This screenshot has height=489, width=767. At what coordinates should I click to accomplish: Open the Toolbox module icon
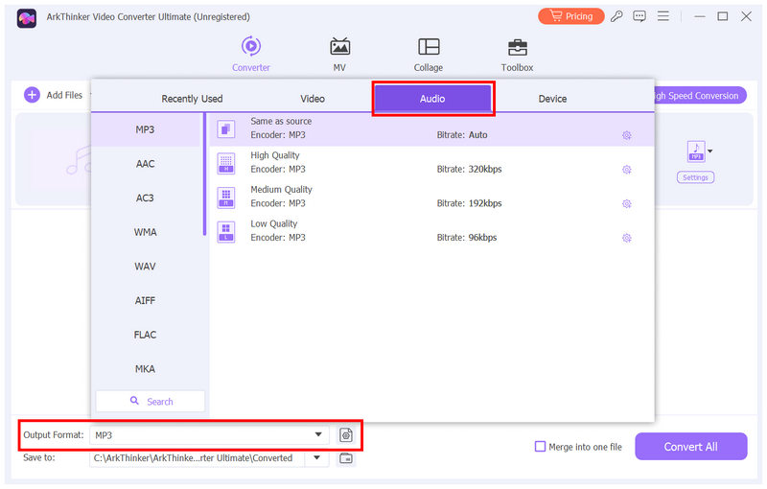click(517, 47)
